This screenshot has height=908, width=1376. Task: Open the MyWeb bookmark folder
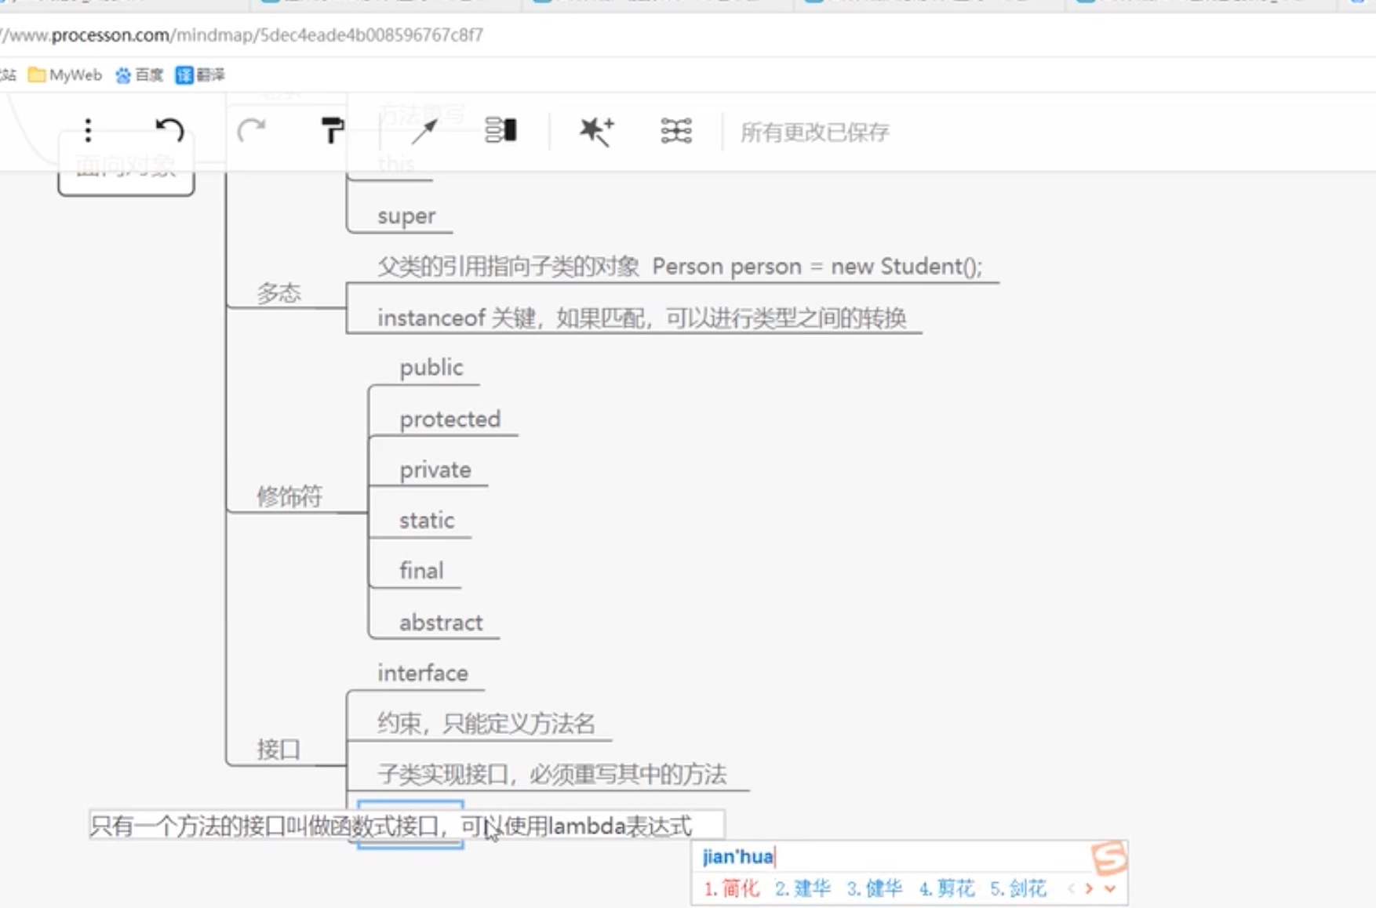(x=65, y=75)
